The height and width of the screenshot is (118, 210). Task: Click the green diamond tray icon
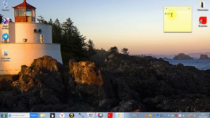(150, 116)
